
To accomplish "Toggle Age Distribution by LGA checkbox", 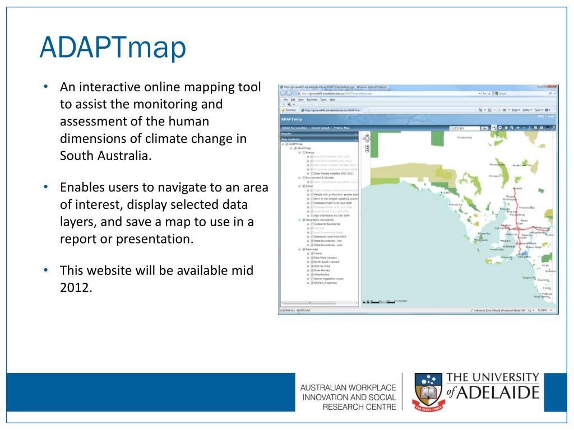I will (x=312, y=216).
